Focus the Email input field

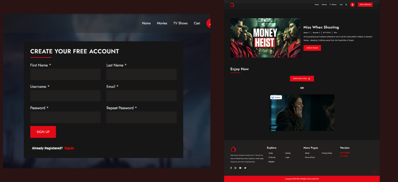tap(141, 95)
